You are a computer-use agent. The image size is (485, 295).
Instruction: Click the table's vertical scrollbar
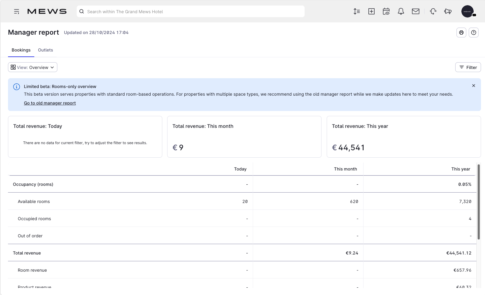(x=478, y=202)
